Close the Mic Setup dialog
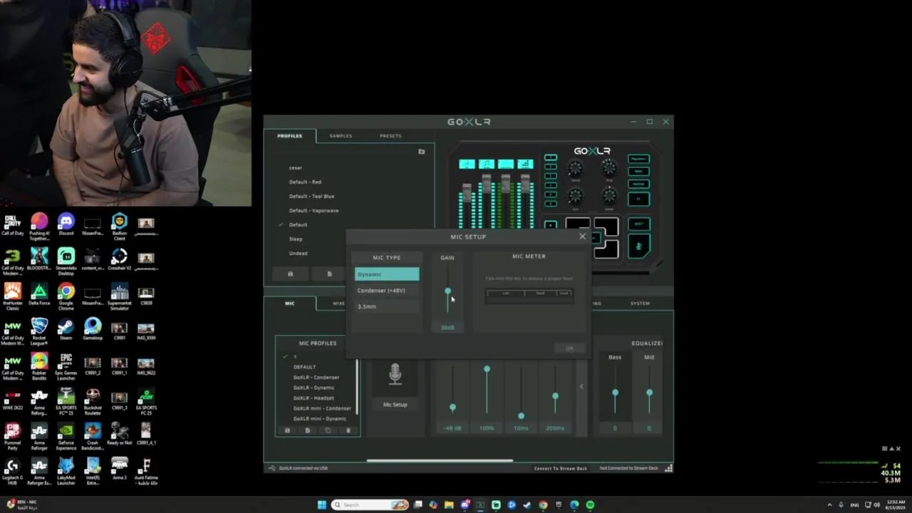Image resolution: width=912 pixels, height=513 pixels. click(x=582, y=237)
